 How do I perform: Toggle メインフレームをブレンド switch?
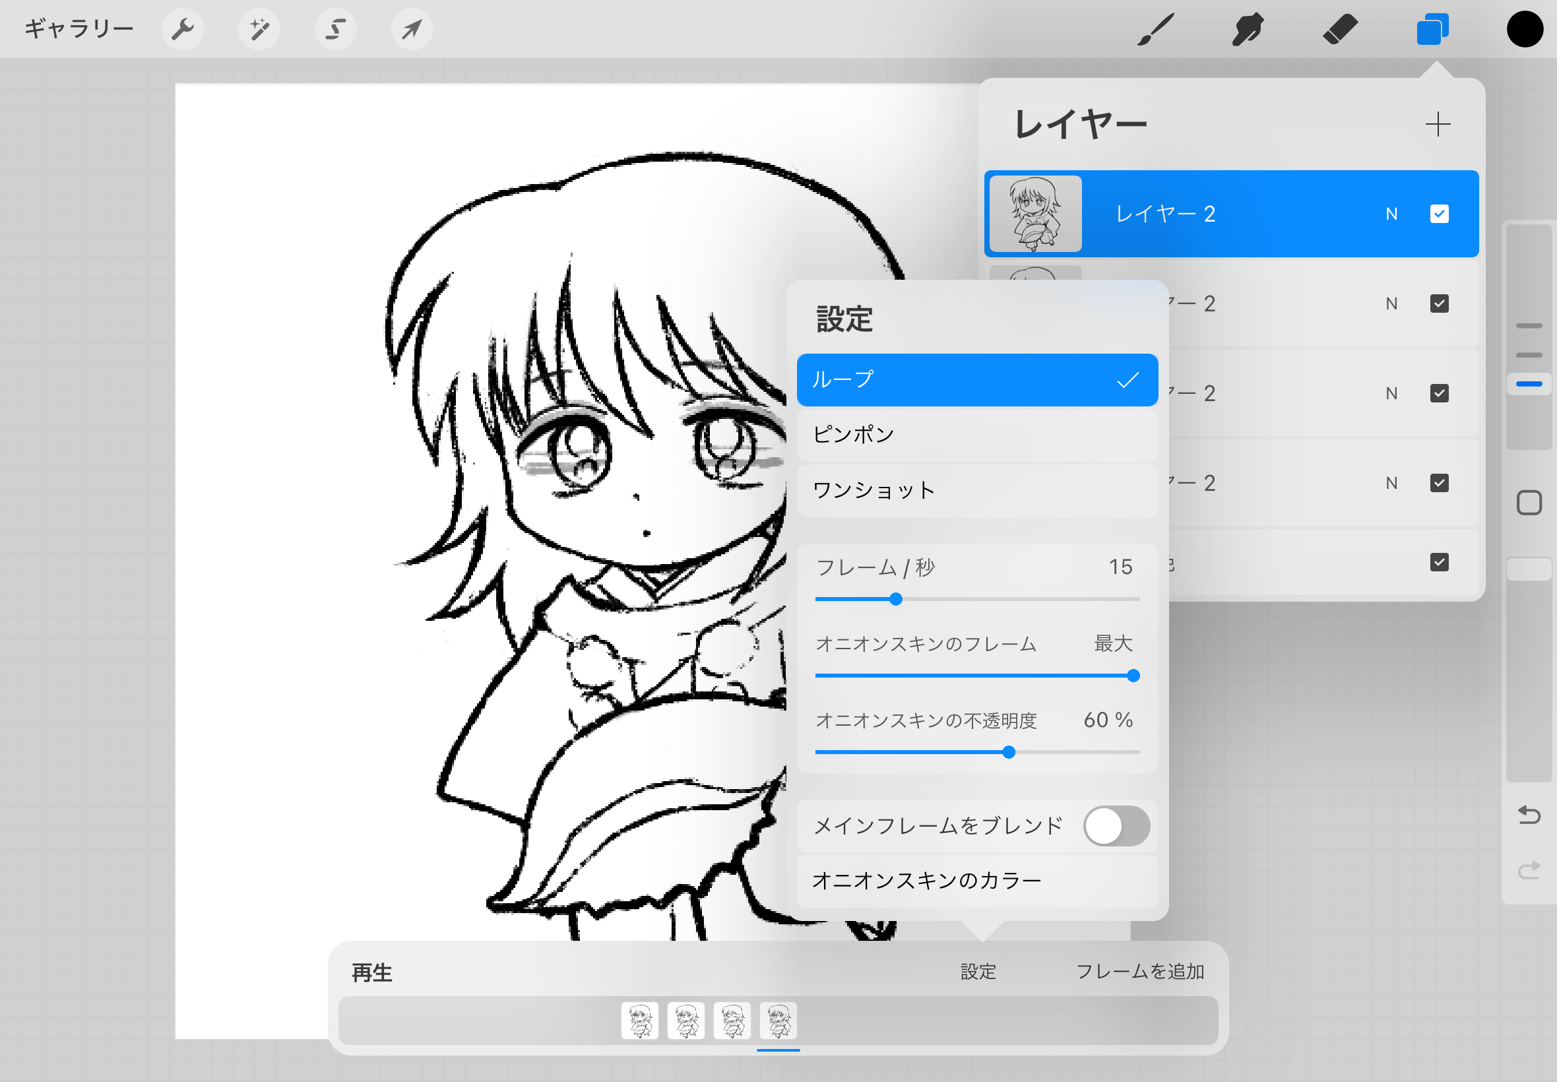[x=1116, y=826]
